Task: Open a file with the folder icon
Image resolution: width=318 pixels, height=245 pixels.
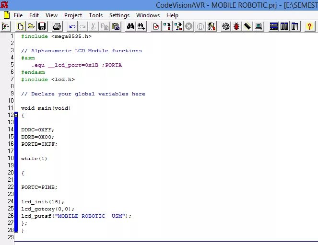Action: (31, 26)
